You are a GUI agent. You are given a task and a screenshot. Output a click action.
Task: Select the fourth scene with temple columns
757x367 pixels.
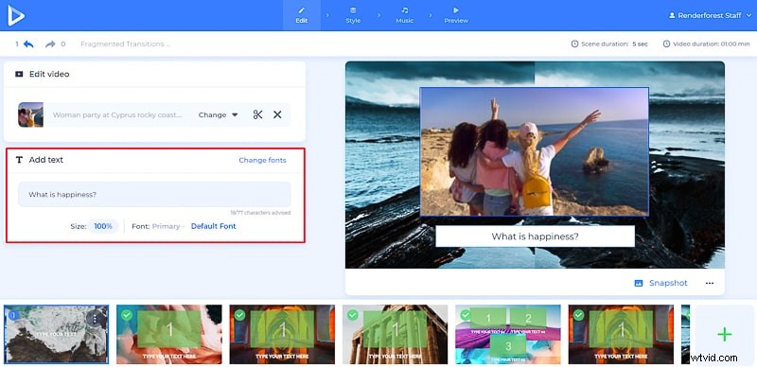pyautogui.click(x=396, y=334)
